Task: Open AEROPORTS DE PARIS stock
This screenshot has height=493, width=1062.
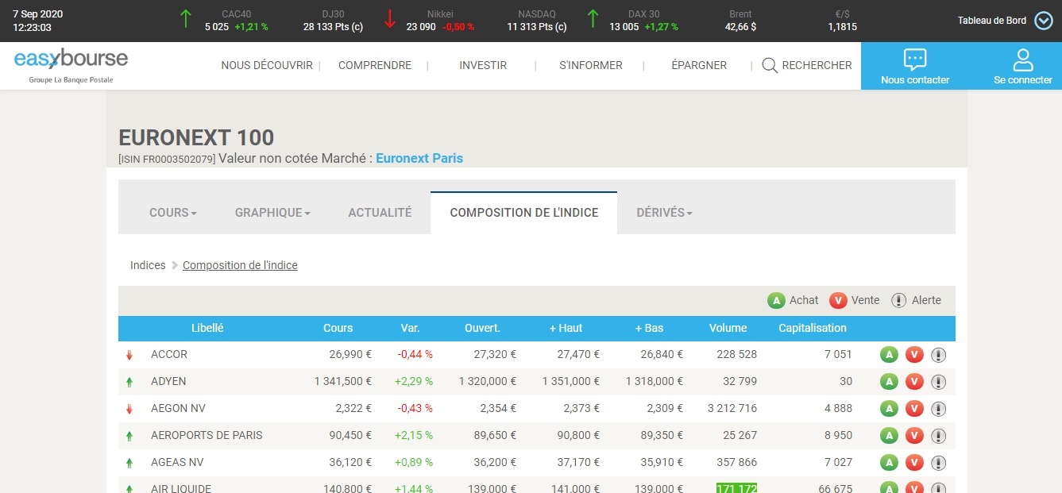Action: [207, 435]
